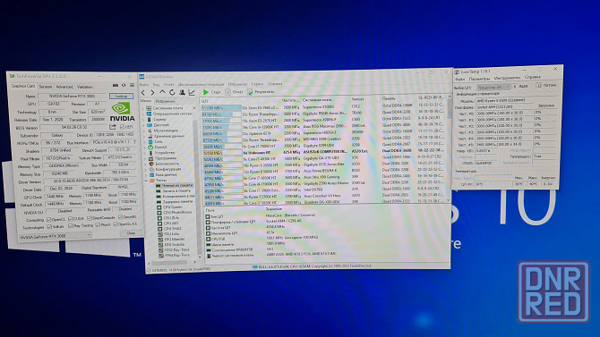Select the FPU Julia test icon
The height and width of the screenshot is (337, 600).
[160, 234]
